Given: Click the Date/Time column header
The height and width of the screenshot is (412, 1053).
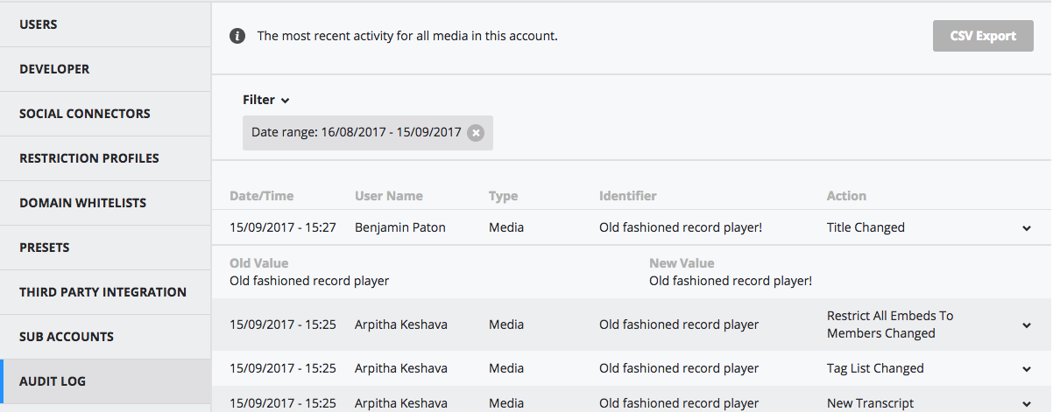Looking at the screenshot, I should tap(261, 196).
